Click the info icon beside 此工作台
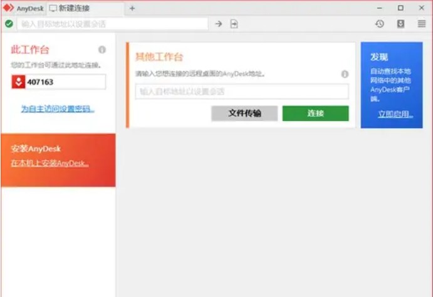 tap(102, 49)
